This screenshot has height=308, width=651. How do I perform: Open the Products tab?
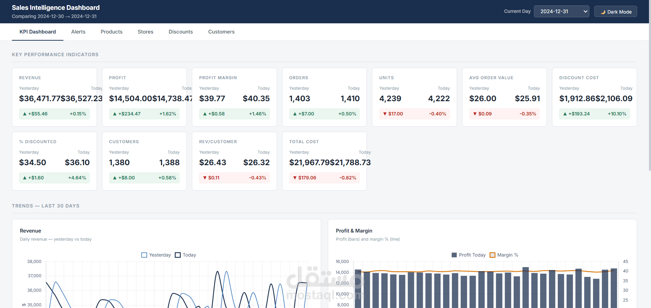click(112, 32)
